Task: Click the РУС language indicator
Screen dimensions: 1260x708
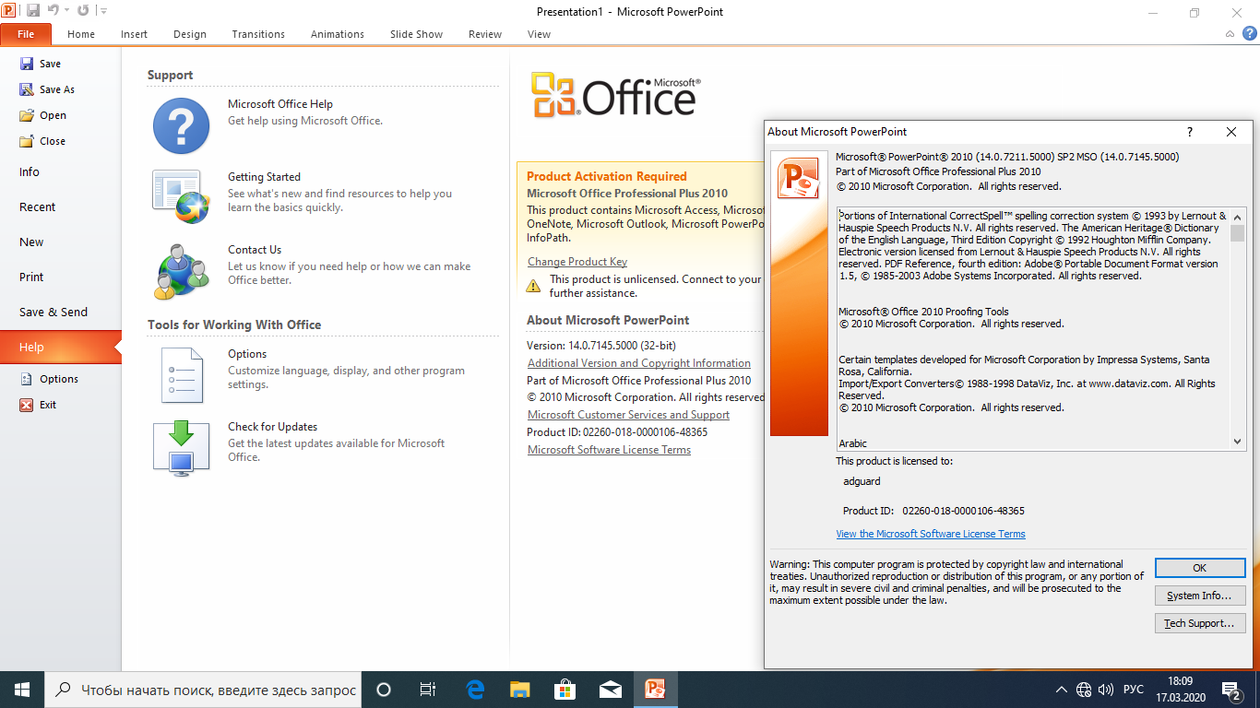Action: coord(1134,690)
